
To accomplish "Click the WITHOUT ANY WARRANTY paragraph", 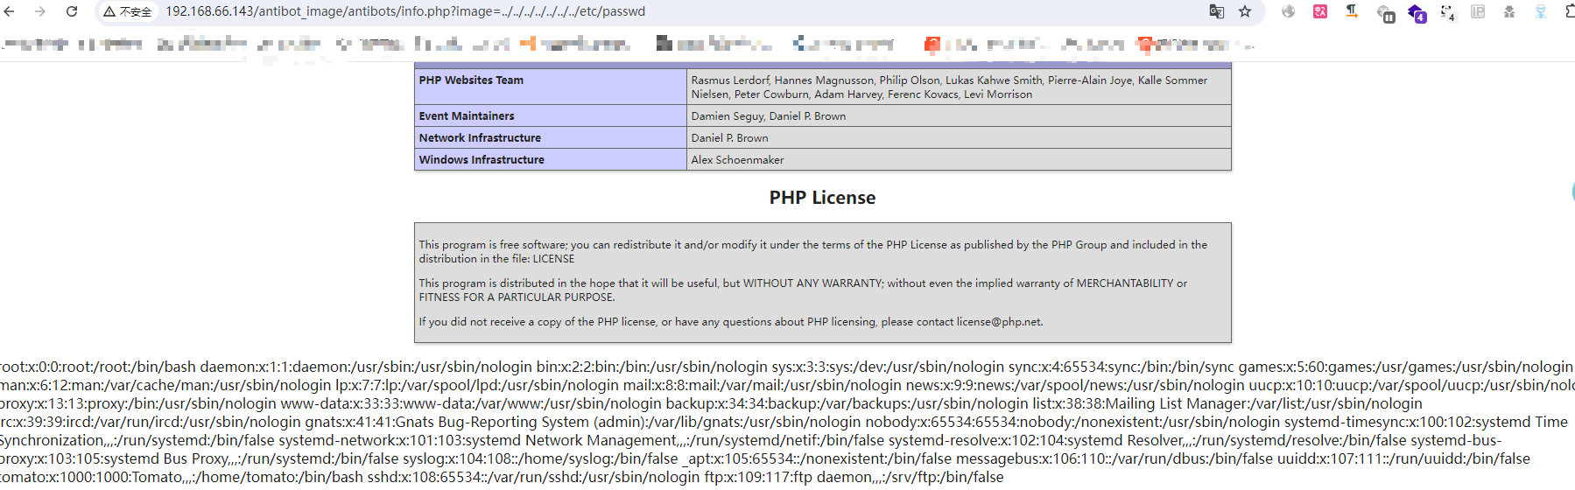I will (x=803, y=290).
